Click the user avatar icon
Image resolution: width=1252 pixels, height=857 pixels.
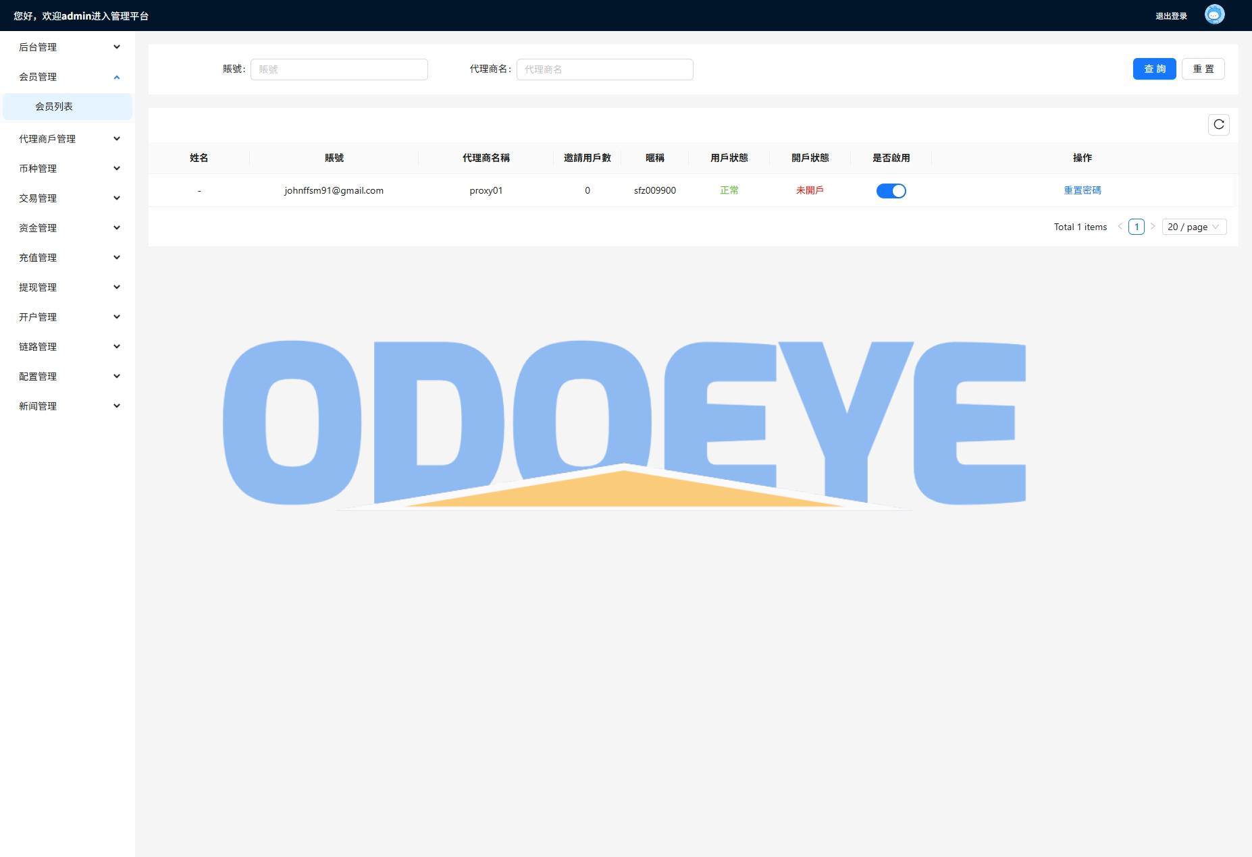pyautogui.click(x=1214, y=15)
